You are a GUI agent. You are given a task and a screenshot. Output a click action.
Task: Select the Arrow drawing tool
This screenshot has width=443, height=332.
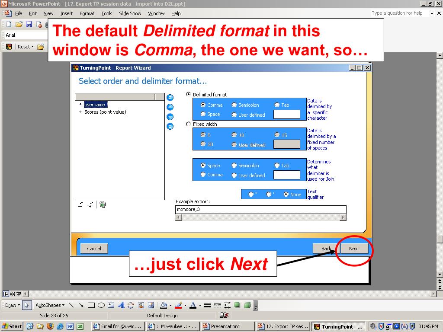[x=81, y=305]
